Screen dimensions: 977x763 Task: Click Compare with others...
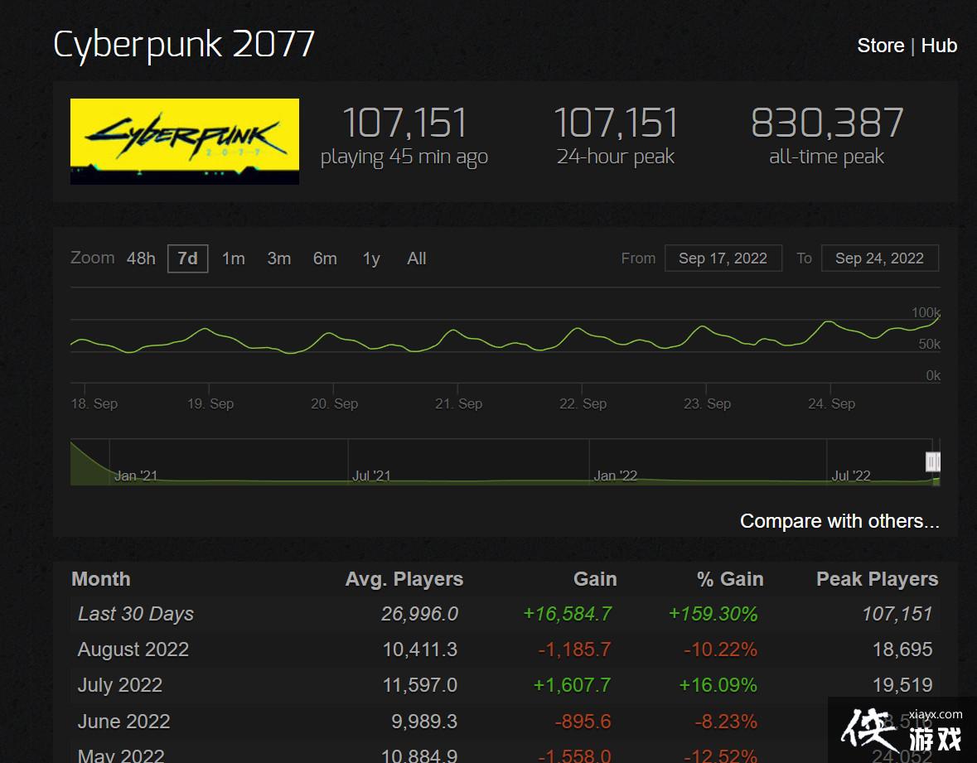(x=839, y=521)
